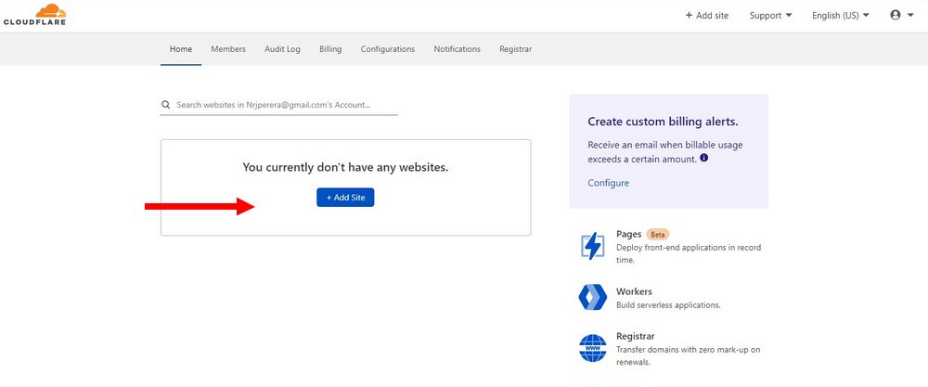The image size is (928, 387).
Task: Click the Registrar globe icon
Action: pyautogui.click(x=592, y=348)
